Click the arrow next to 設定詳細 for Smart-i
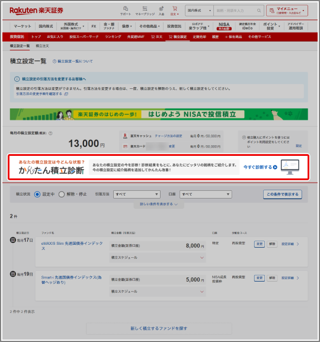This screenshot has width=320, height=342. 297,278
